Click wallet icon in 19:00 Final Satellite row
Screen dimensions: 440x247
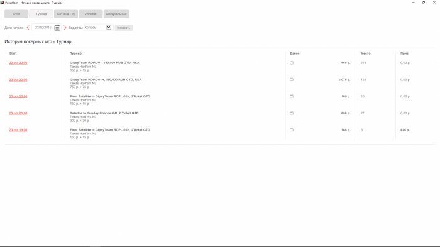coord(292,129)
